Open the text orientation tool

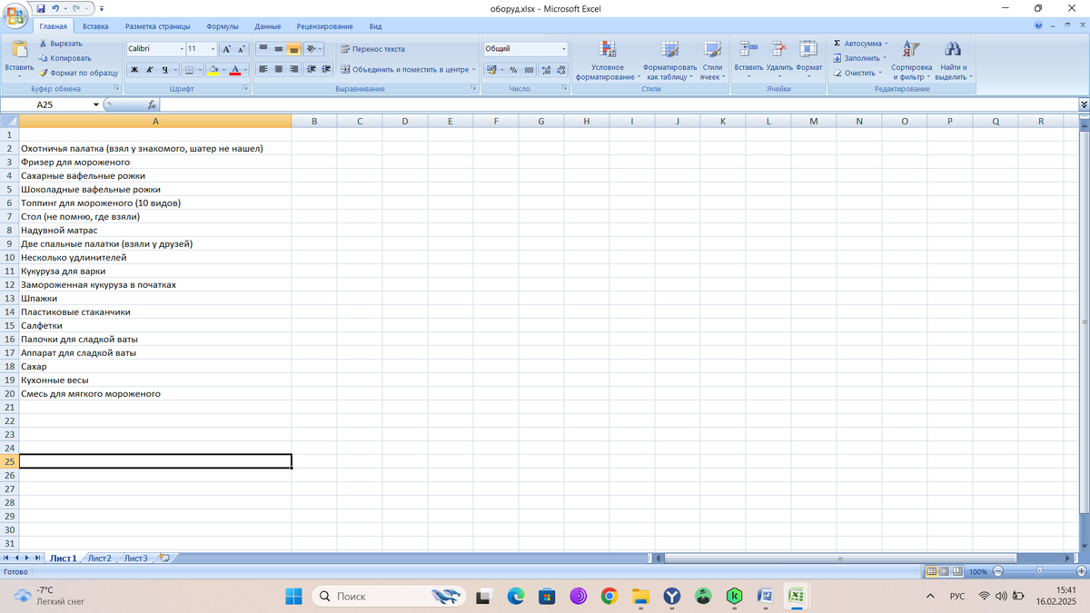[312, 49]
